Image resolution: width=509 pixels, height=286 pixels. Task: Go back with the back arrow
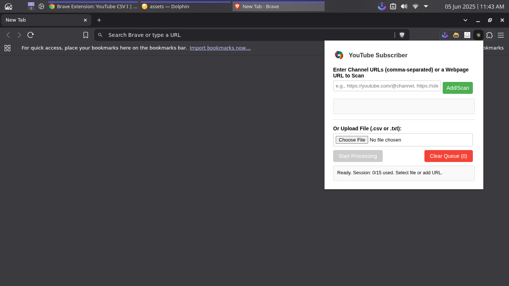point(8,35)
